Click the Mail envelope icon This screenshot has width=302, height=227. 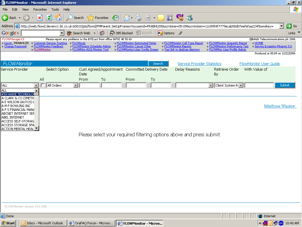coord(127,18)
